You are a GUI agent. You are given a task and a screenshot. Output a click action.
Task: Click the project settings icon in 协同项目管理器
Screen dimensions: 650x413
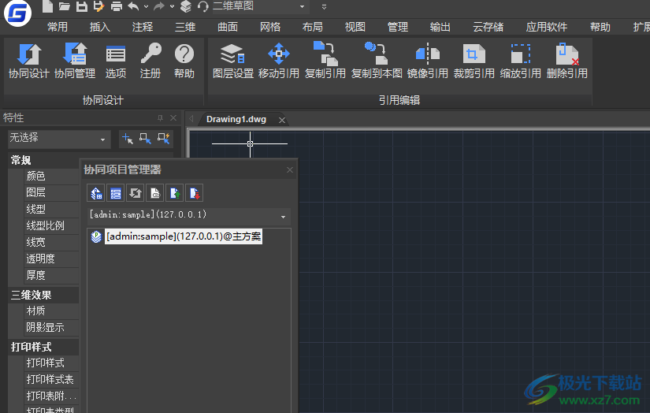point(96,193)
